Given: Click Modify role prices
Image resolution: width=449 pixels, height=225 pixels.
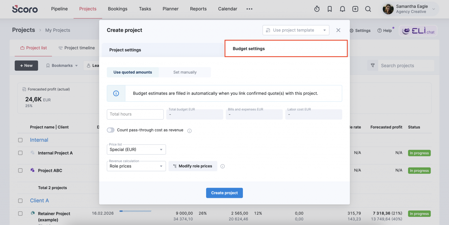Looking at the screenshot, I should 193,166.
